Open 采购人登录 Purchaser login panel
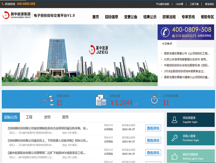The width and height of the screenshot is (216, 163). 191,138
